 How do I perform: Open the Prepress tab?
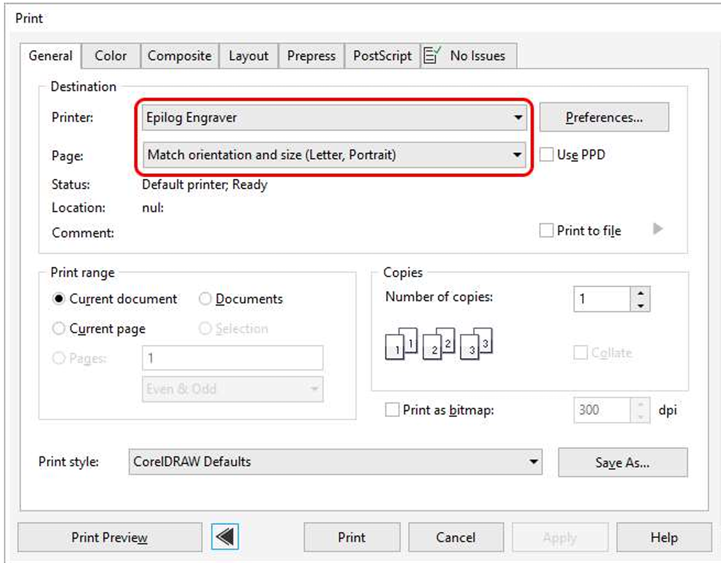(311, 56)
